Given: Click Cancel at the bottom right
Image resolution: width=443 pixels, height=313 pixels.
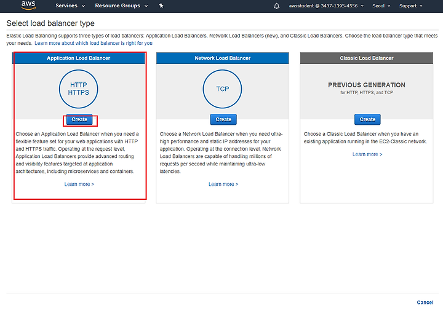Looking at the screenshot, I should click(x=425, y=303).
